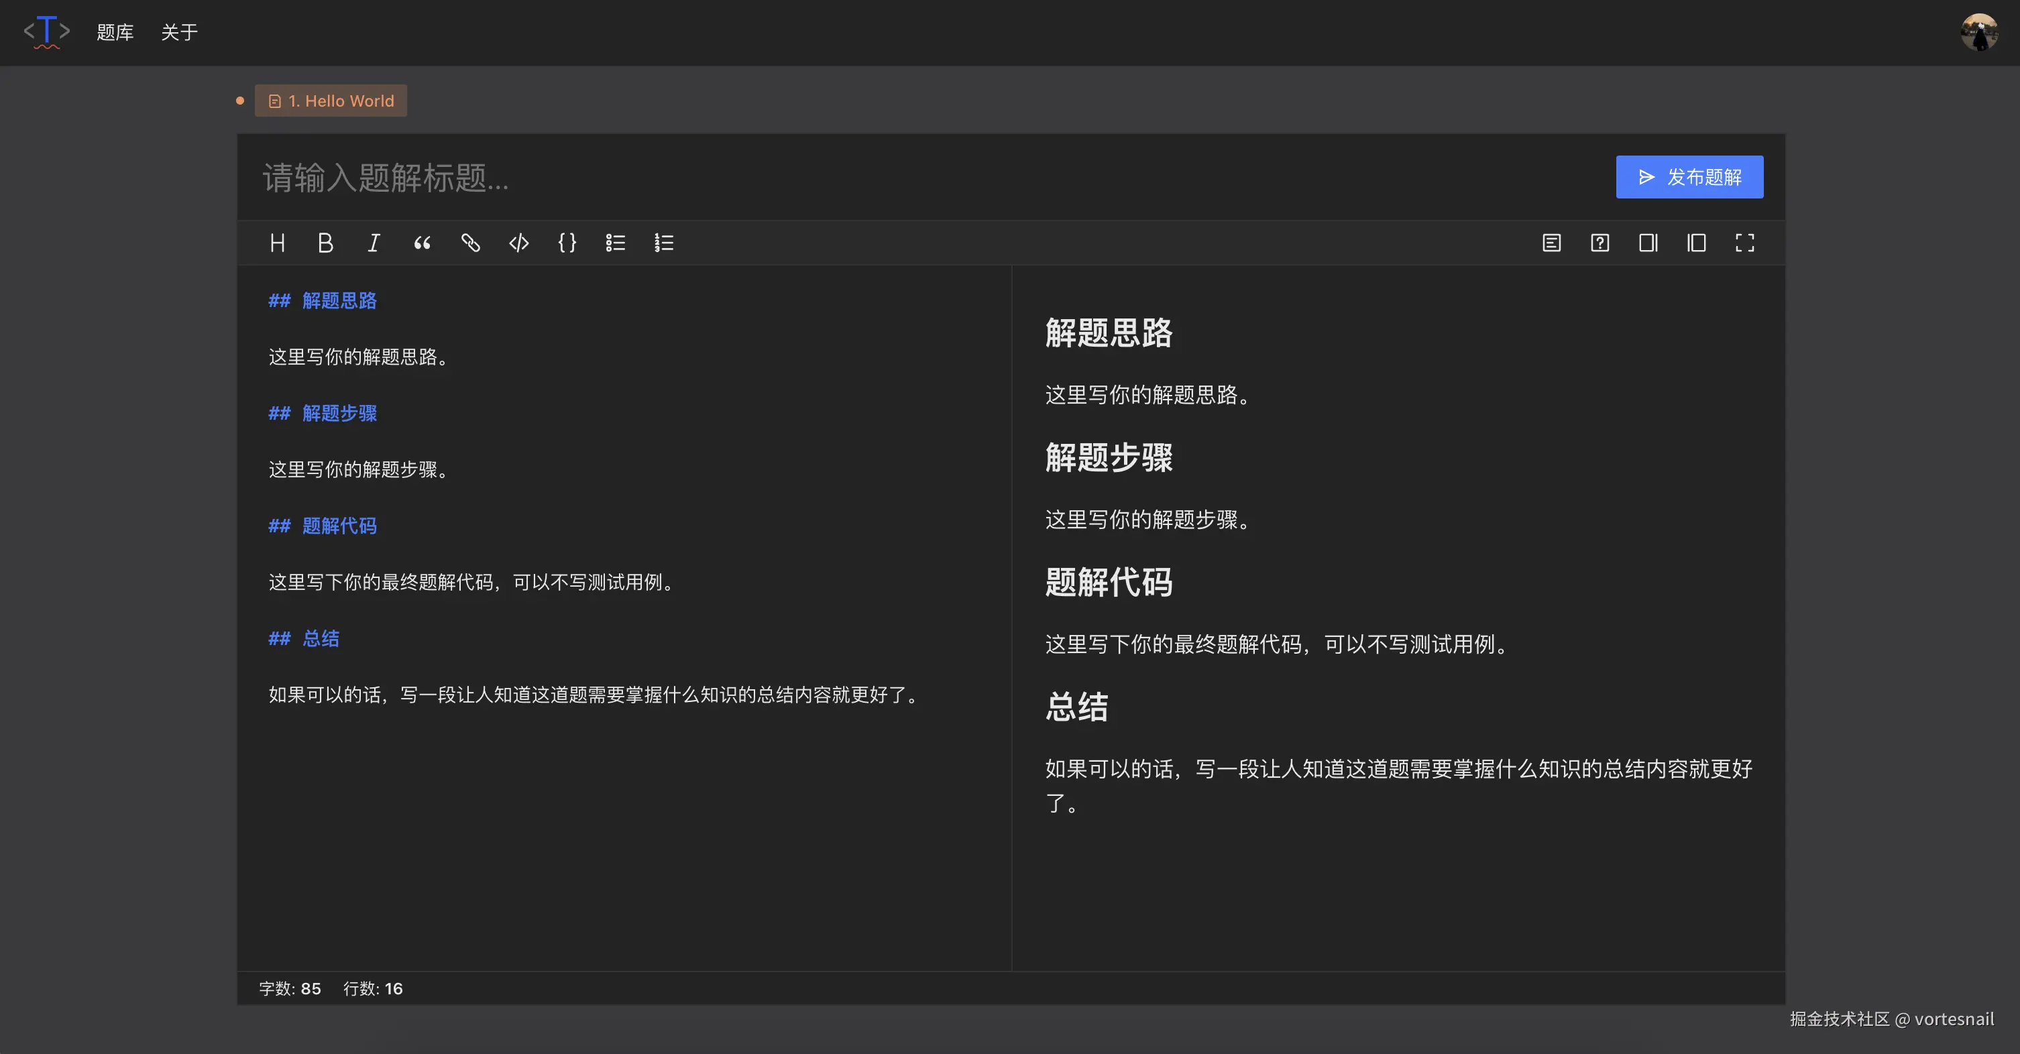Open the markdown help icon
The height and width of the screenshot is (1054, 2020).
click(x=1600, y=243)
